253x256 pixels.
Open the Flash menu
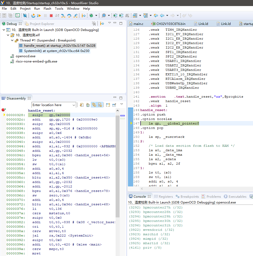coord(47,8)
